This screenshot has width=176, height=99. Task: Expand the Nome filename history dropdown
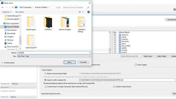click(90, 53)
